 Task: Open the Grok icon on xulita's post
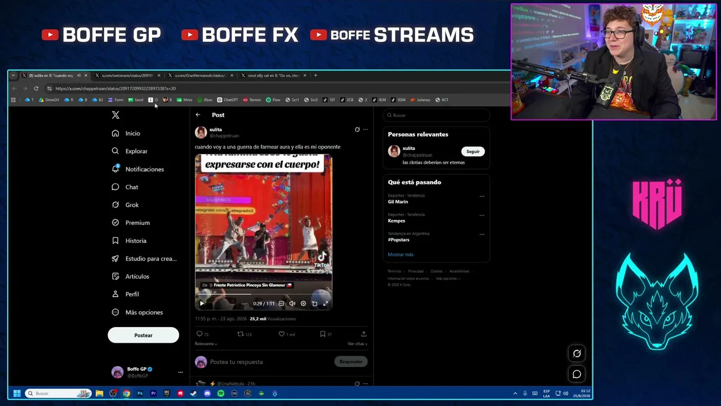357,130
